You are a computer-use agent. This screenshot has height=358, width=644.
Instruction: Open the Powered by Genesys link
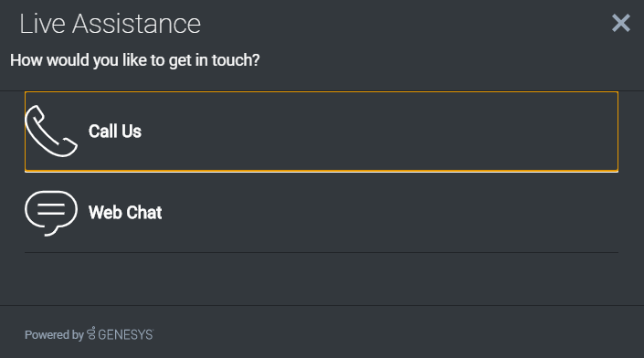90,334
